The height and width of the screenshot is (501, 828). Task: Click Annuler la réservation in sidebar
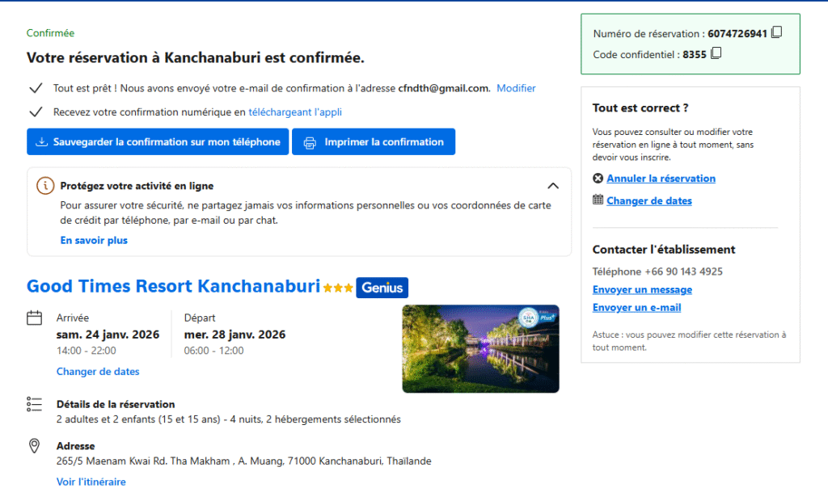[661, 179]
